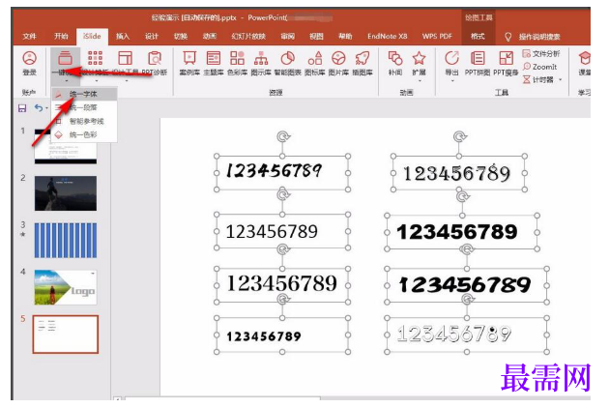Click the lightbulb 操作说明搜索 search icon
Viewport: 609px width, 408px height.
[x=507, y=37]
